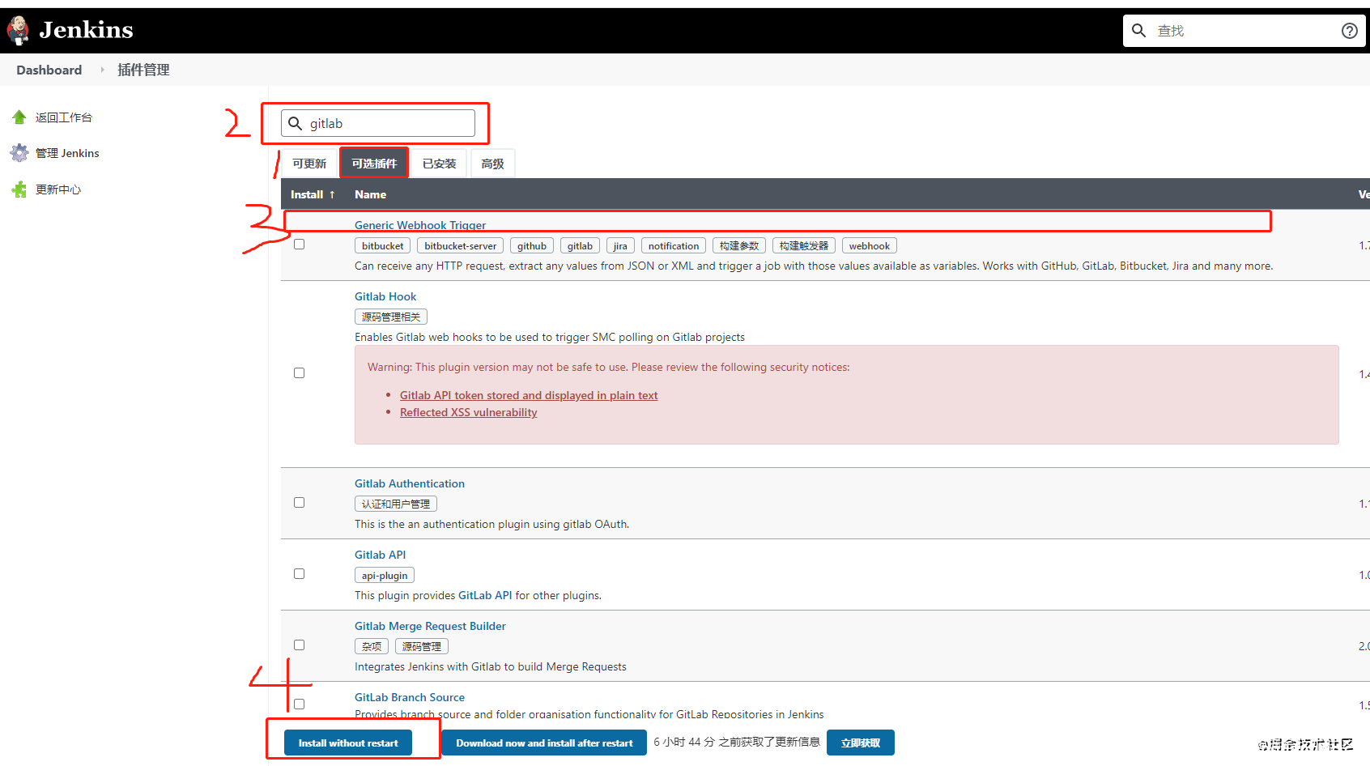This screenshot has height=766, width=1370.
Task: Select the gear icon for 管理 Jenkins
Action: click(19, 152)
